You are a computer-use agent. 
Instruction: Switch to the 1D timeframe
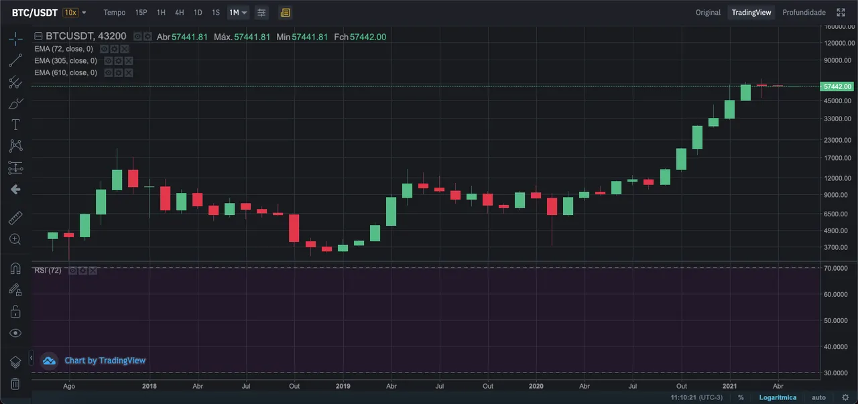[198, 13]
